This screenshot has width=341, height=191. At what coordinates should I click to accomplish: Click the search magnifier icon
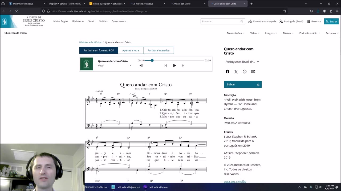click(x=242, y=21)
